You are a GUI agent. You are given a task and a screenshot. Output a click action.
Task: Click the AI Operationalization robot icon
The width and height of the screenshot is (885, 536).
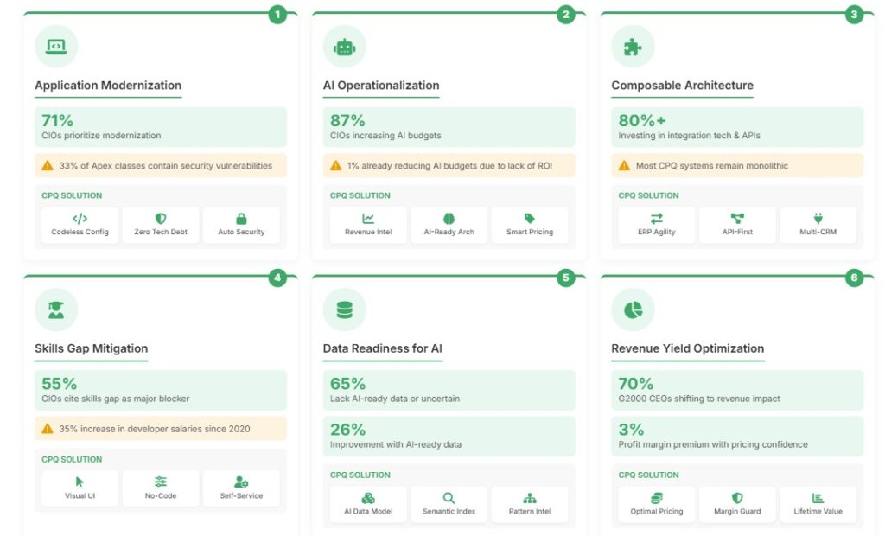344,47
